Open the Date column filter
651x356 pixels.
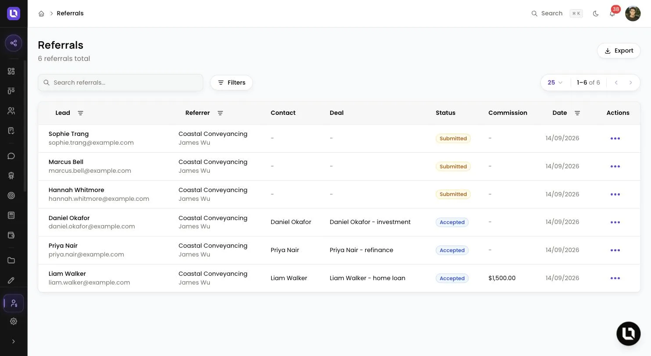click(577, 113)
